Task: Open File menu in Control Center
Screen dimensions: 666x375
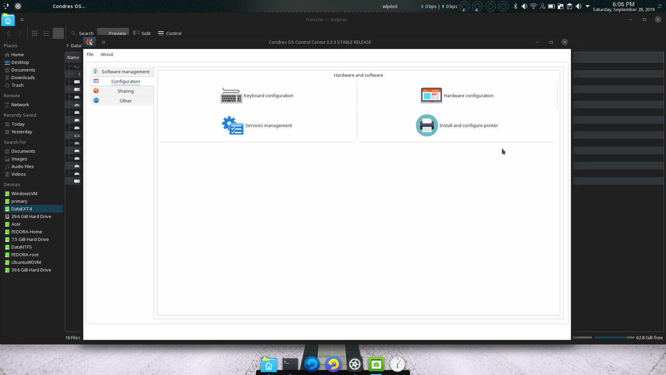Action: pyautogui.click(x=90, y=55)
